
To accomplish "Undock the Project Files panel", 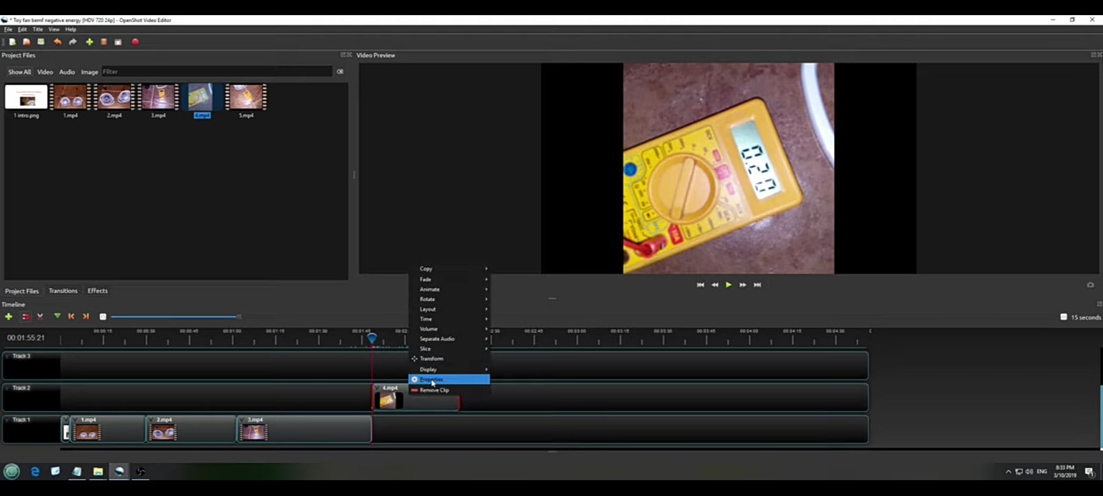I will pyautogui.click(x=343, y=55).
